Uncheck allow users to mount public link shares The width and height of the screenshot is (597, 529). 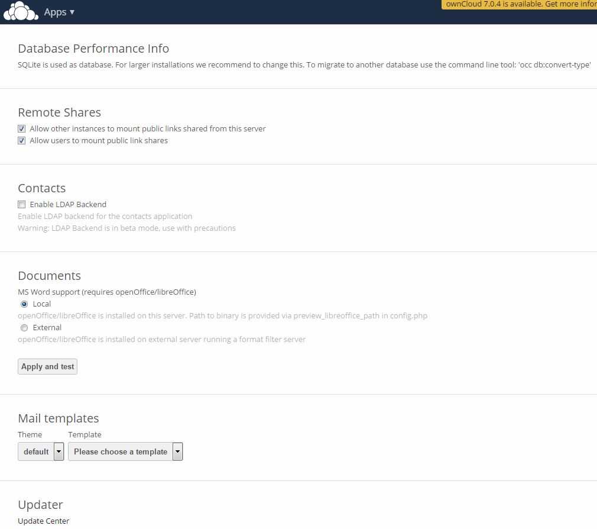(x=22, y=141)
